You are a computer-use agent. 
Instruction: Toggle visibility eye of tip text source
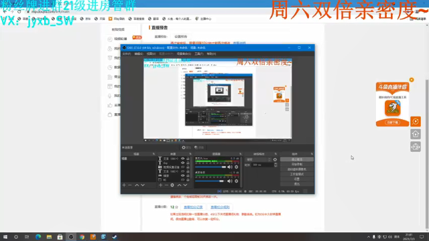click(x=182, y=163)
